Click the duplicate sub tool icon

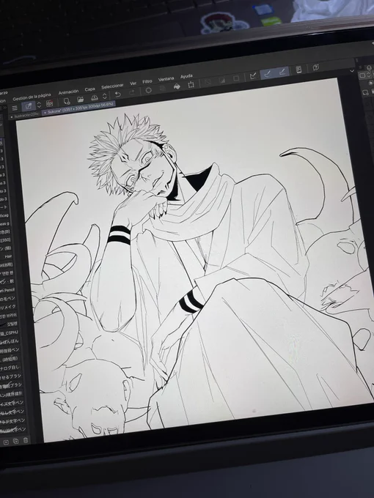coord(15,441)
